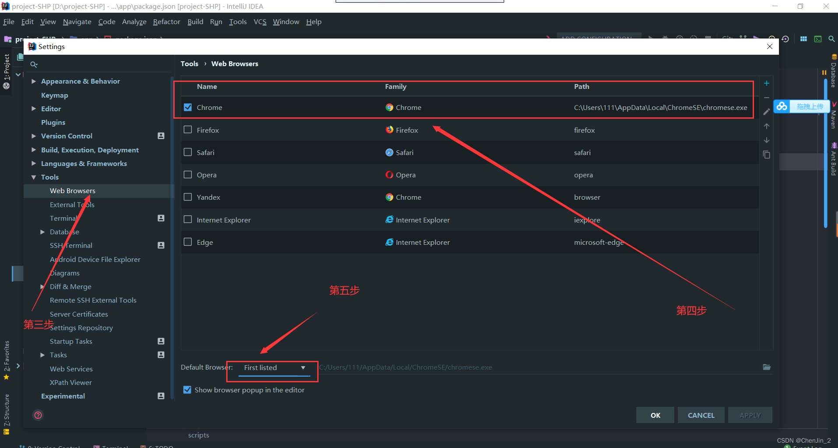
Task: Add a new browser with plus icon
Action: pyautogui.click(x=767, y=83)
